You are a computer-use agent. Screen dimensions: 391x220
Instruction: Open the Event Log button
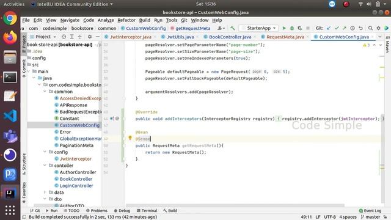pos(370,210)
